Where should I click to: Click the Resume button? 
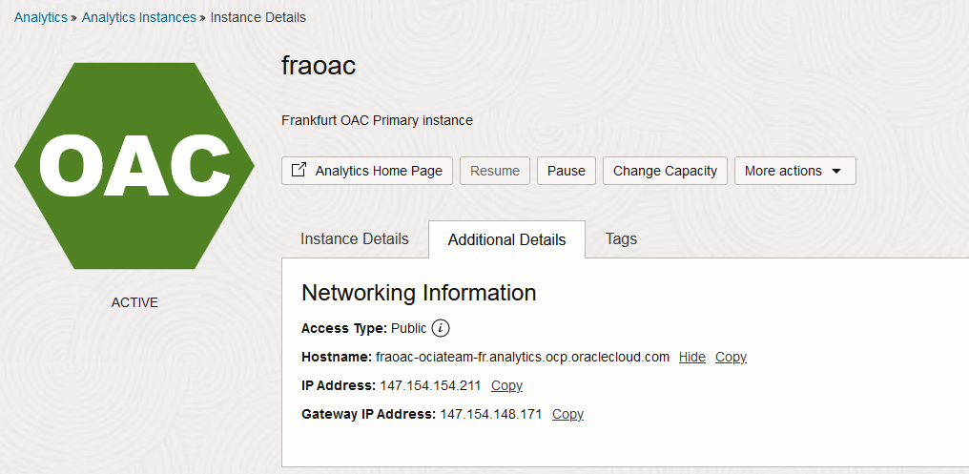pos(495,171)
